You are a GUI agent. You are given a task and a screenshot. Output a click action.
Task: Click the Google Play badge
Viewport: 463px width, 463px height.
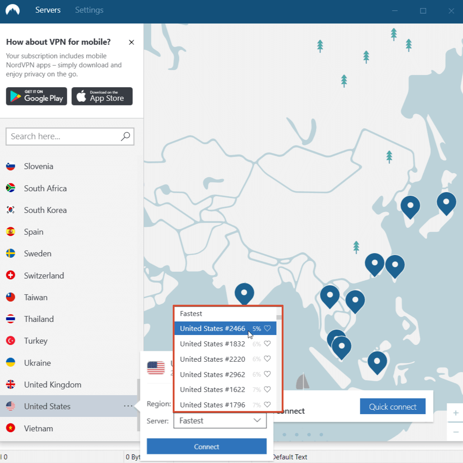click(x=37, y=96)
